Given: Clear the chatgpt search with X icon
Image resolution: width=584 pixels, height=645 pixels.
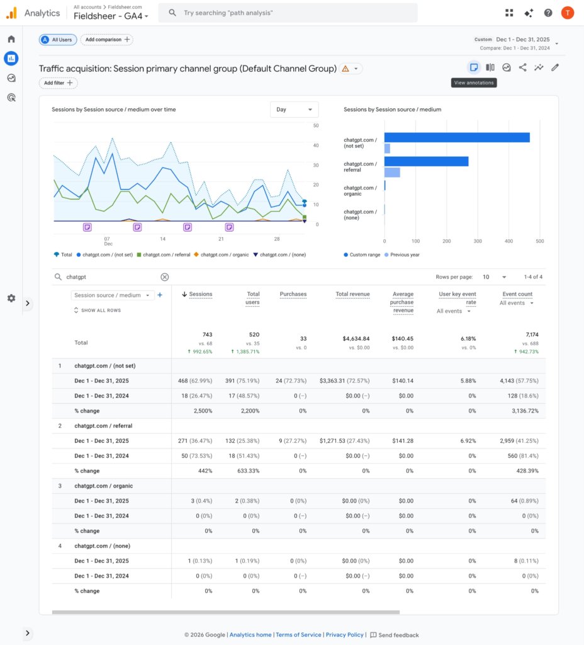Looking at the screenshot, I should click(164, 277).
